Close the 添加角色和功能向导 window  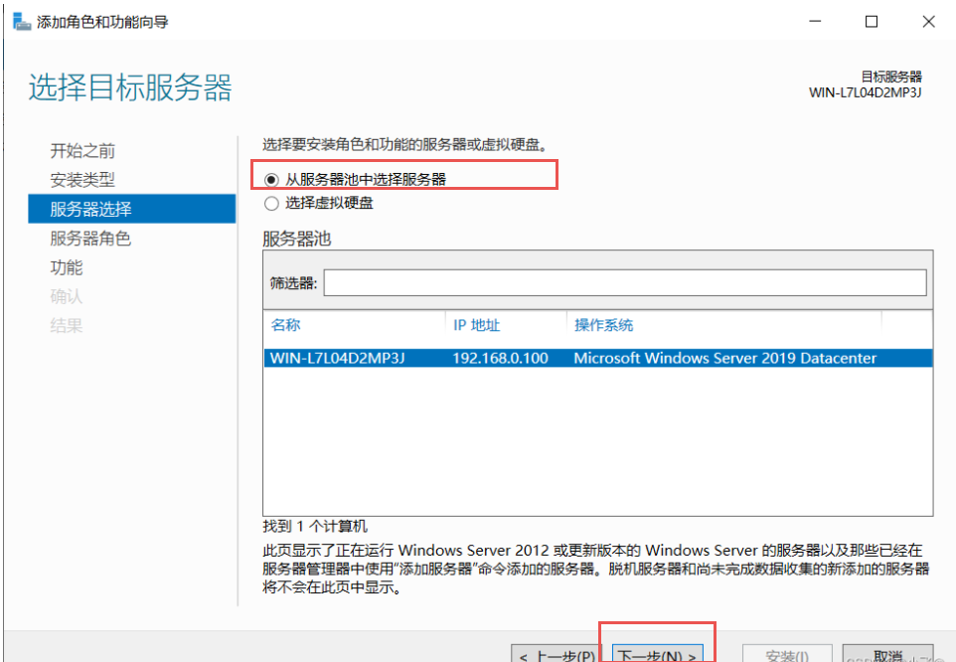[928, 21]
